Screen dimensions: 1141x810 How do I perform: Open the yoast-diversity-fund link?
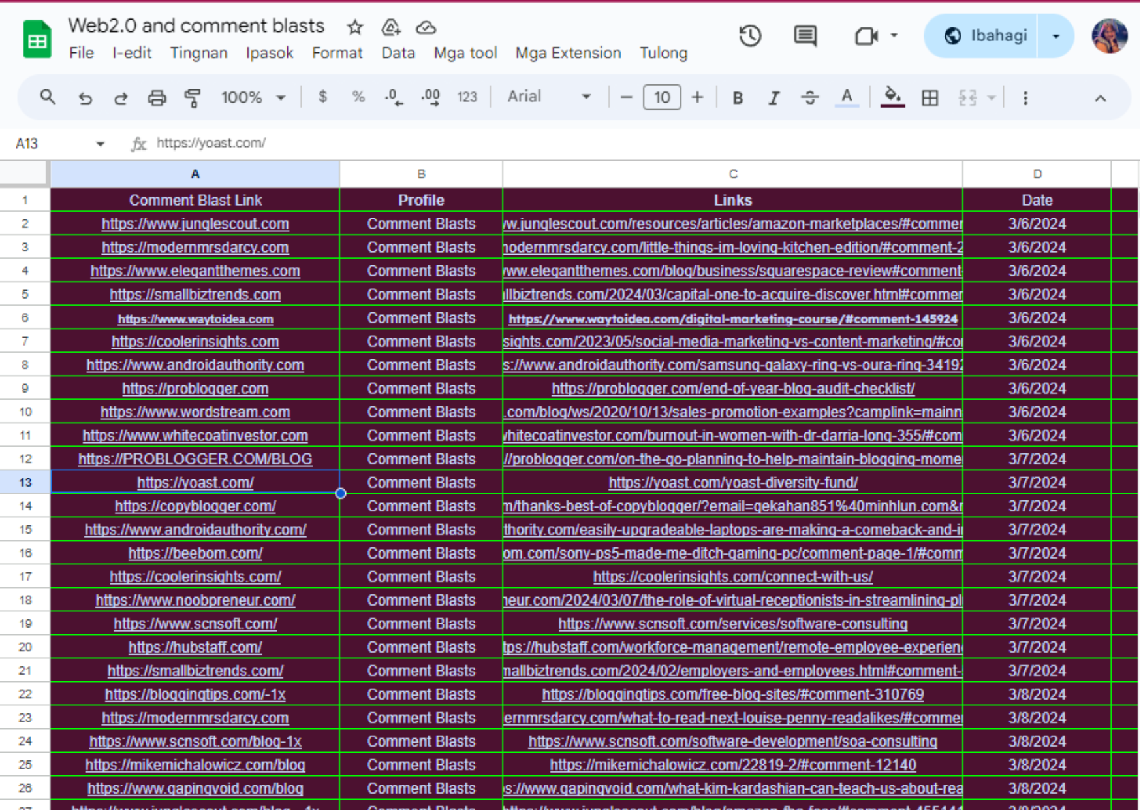point(733,483)
